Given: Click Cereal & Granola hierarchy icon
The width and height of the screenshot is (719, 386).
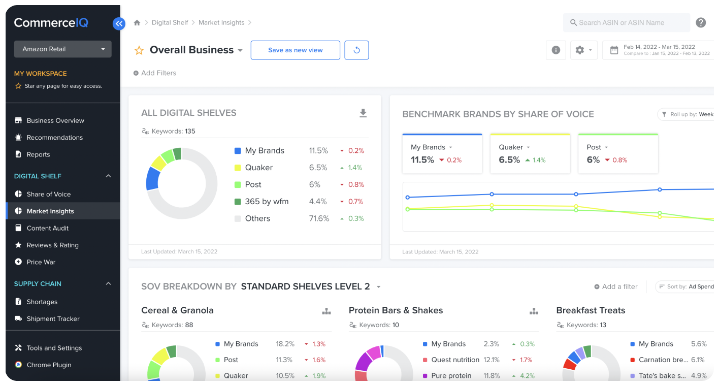Looking at the screenshot, I should [x=326, y=311].
